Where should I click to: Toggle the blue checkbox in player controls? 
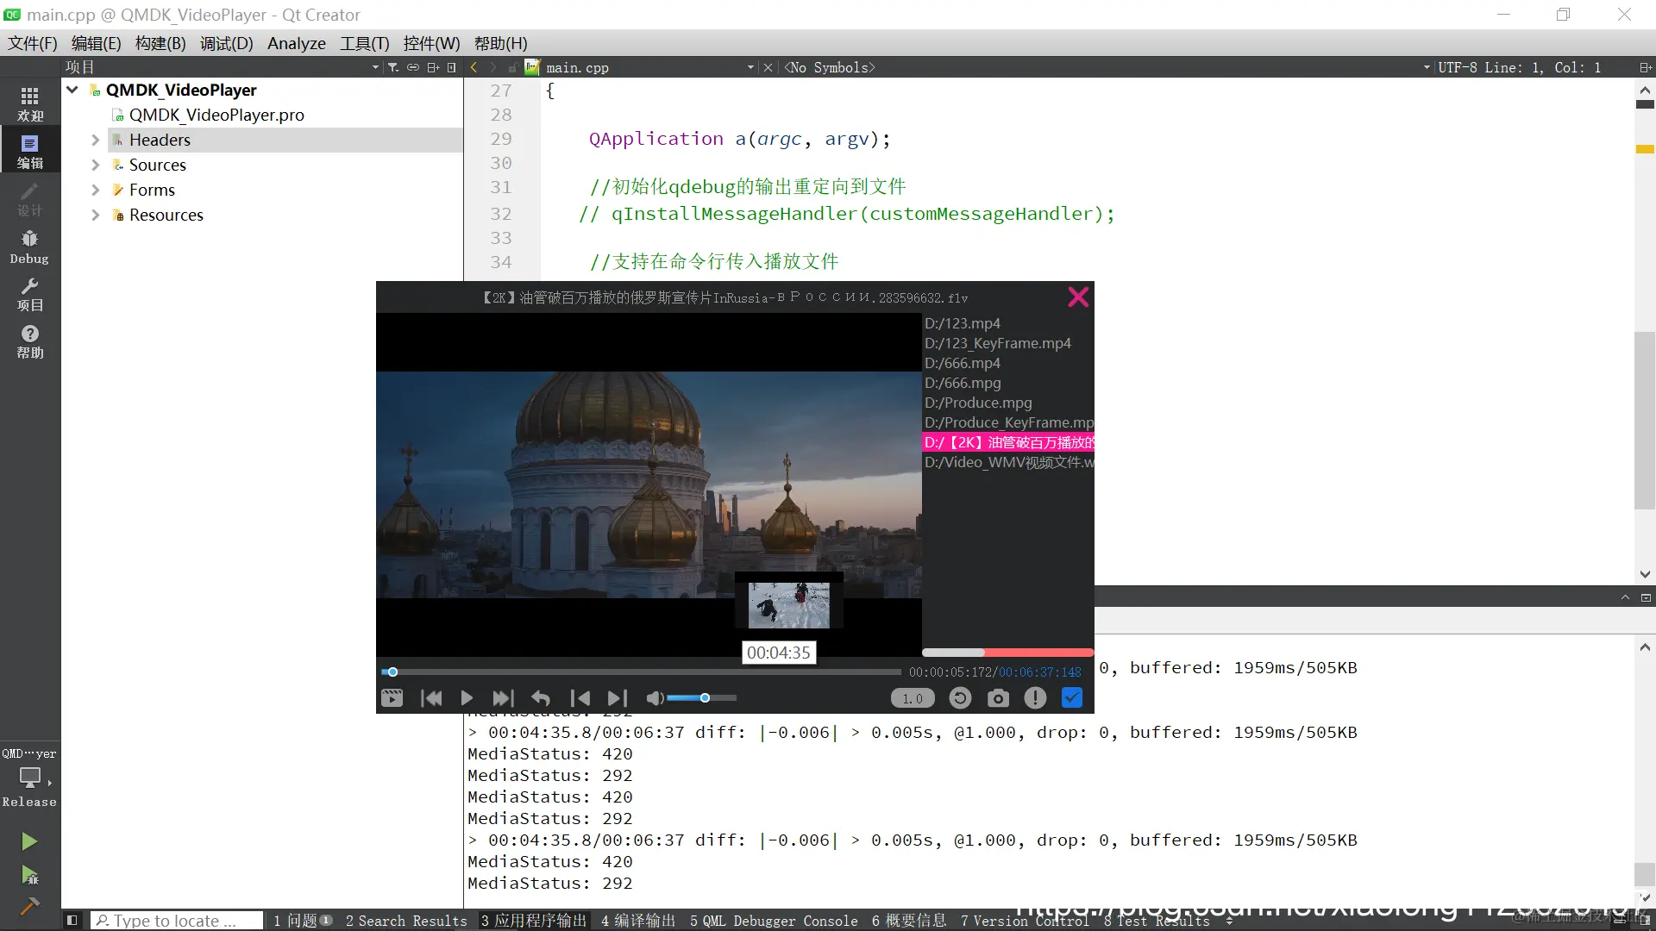[x=1072, y=698]
